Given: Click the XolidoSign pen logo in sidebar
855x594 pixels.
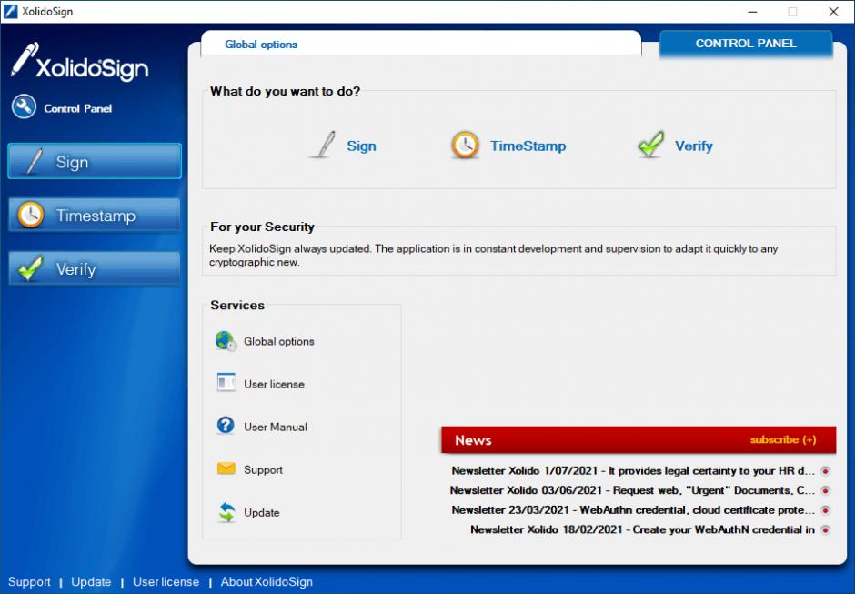Looking at the screenshot, I should pos(80,62).
